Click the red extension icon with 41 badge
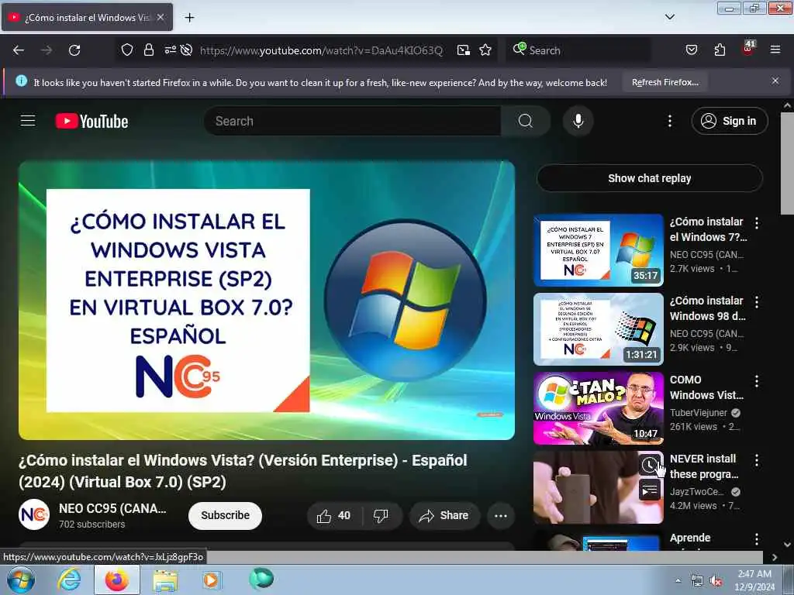 [748, 49]
